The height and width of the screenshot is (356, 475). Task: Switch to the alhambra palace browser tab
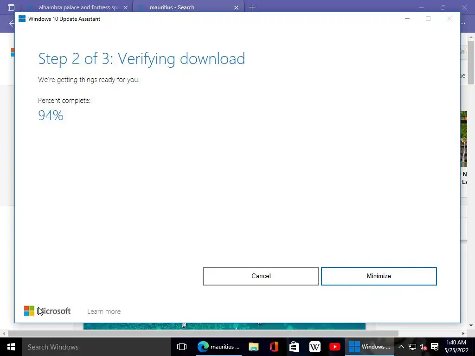pyautogui.click(x=78, y=7)
